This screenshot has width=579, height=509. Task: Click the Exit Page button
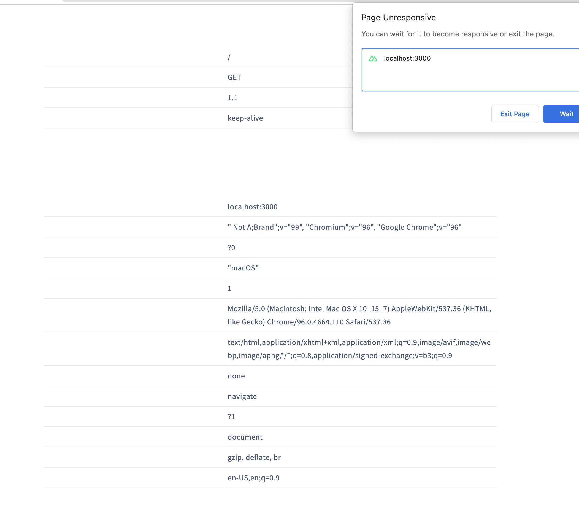pos(515,114)
